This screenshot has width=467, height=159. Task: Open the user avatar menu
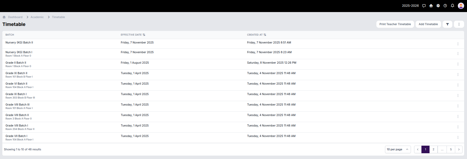(461, 6)
